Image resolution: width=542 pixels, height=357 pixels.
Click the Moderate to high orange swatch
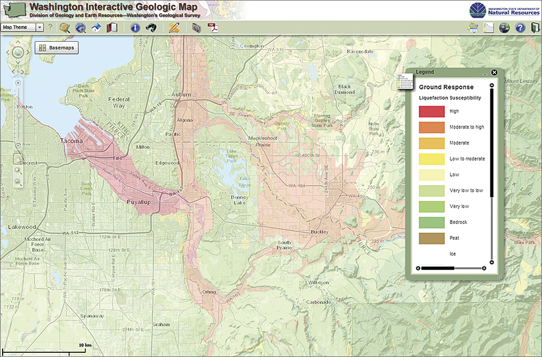point(432,127)
